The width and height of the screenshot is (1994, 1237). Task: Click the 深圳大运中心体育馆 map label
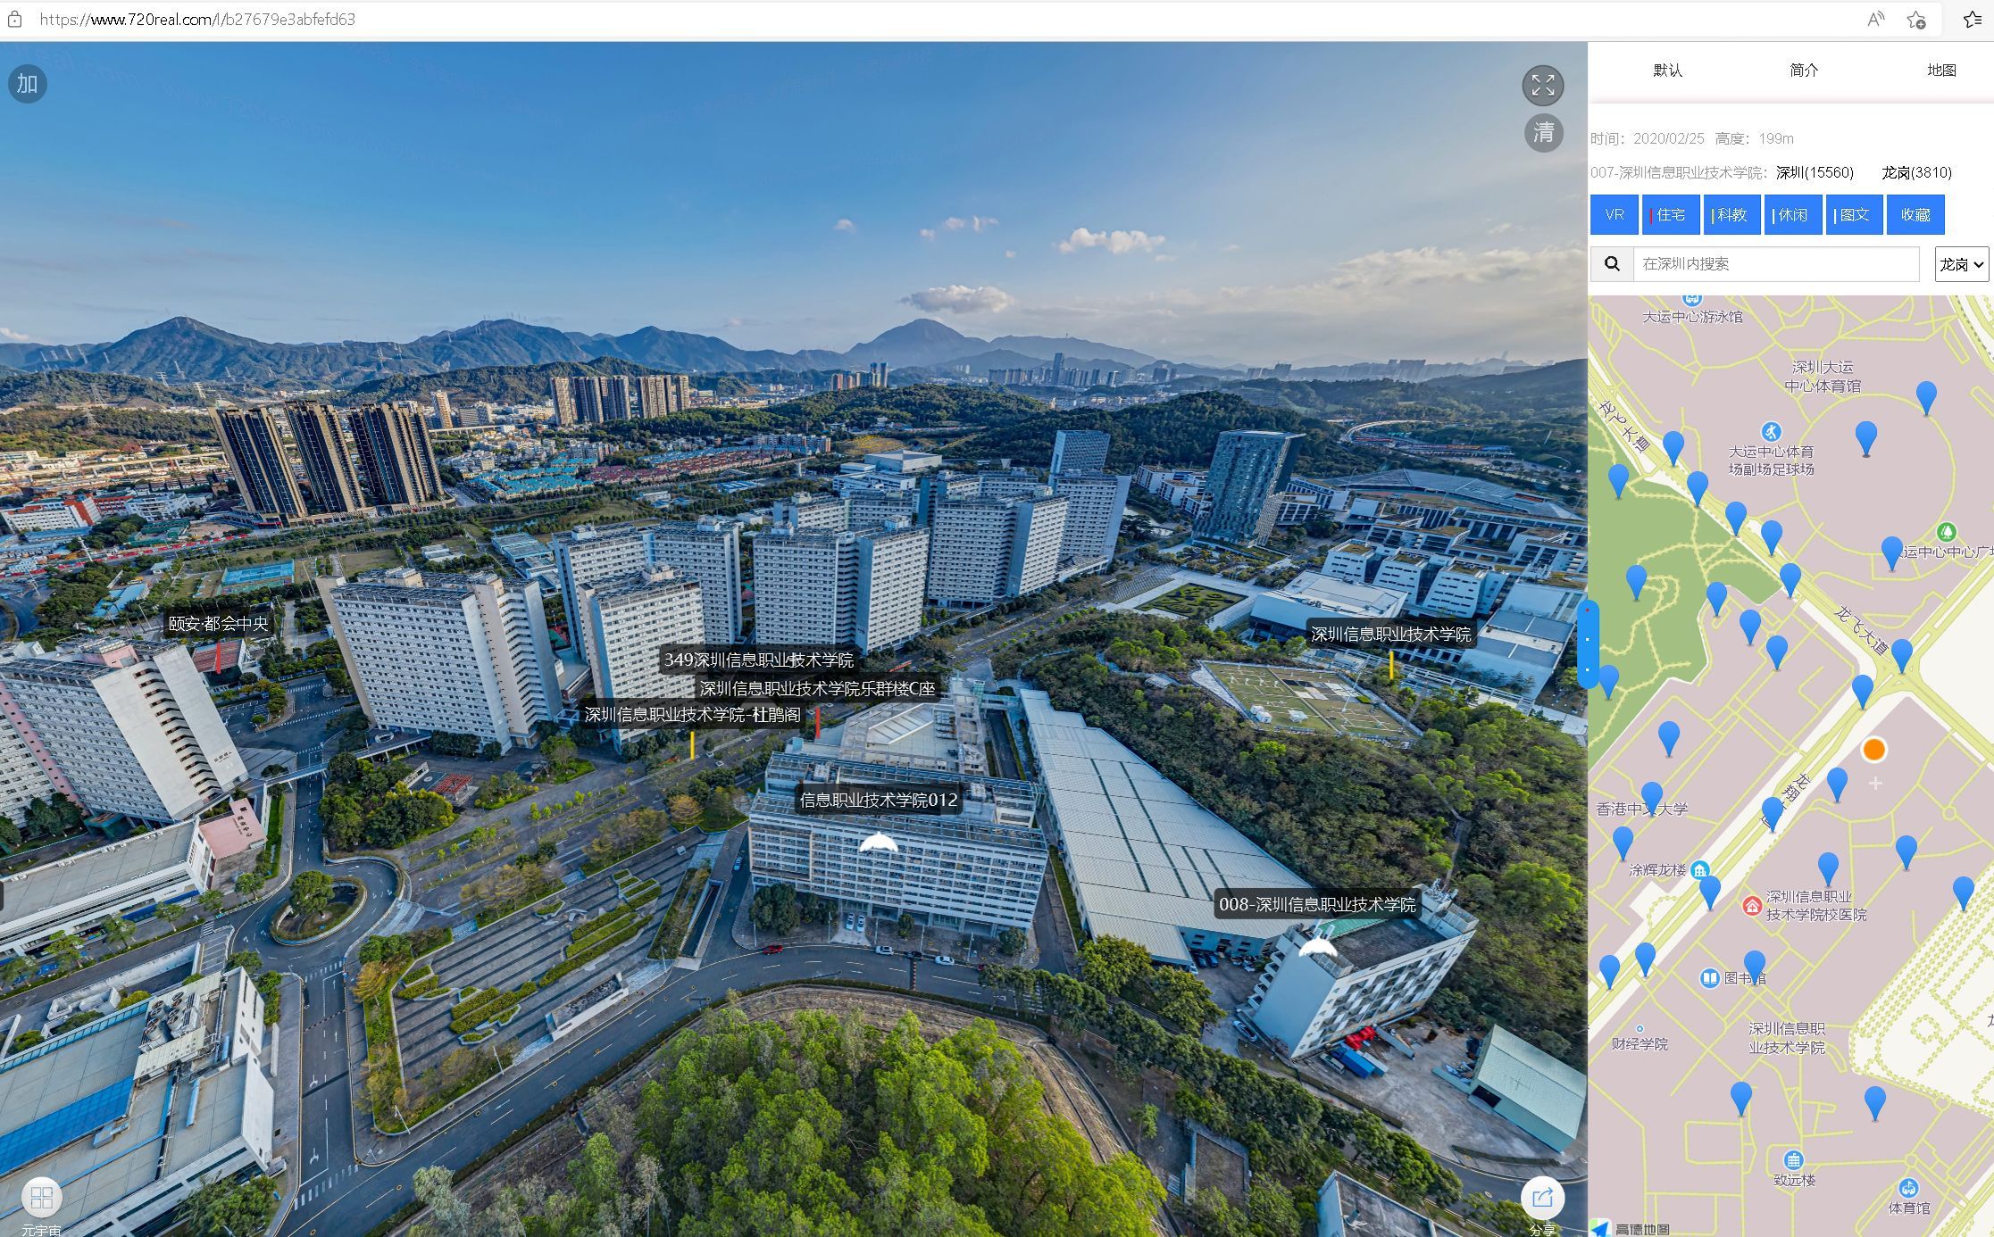(x=1823, y=376)
